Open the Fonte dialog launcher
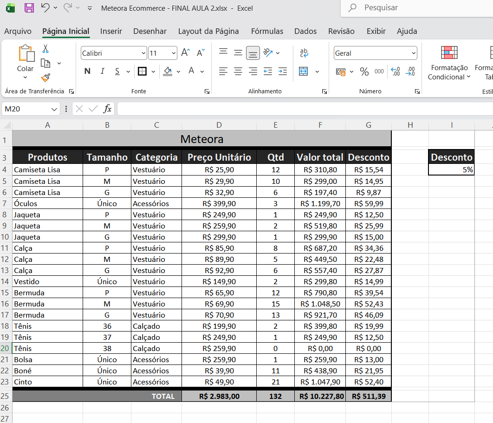 tap(207, 91)
